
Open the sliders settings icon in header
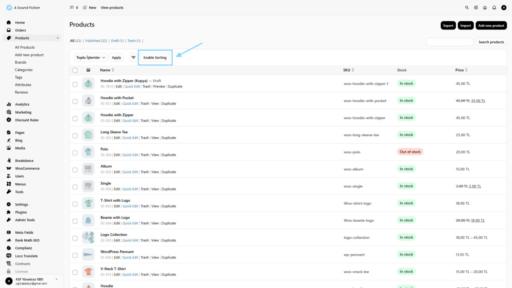tap(476, 8)
